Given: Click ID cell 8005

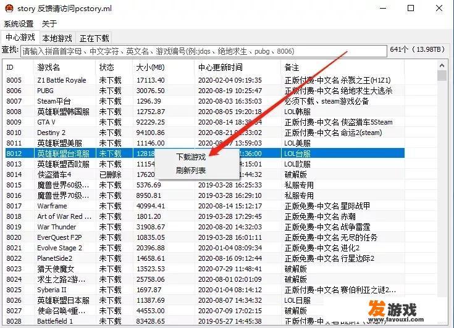Looking at the screenshot, I should [14, 80].
